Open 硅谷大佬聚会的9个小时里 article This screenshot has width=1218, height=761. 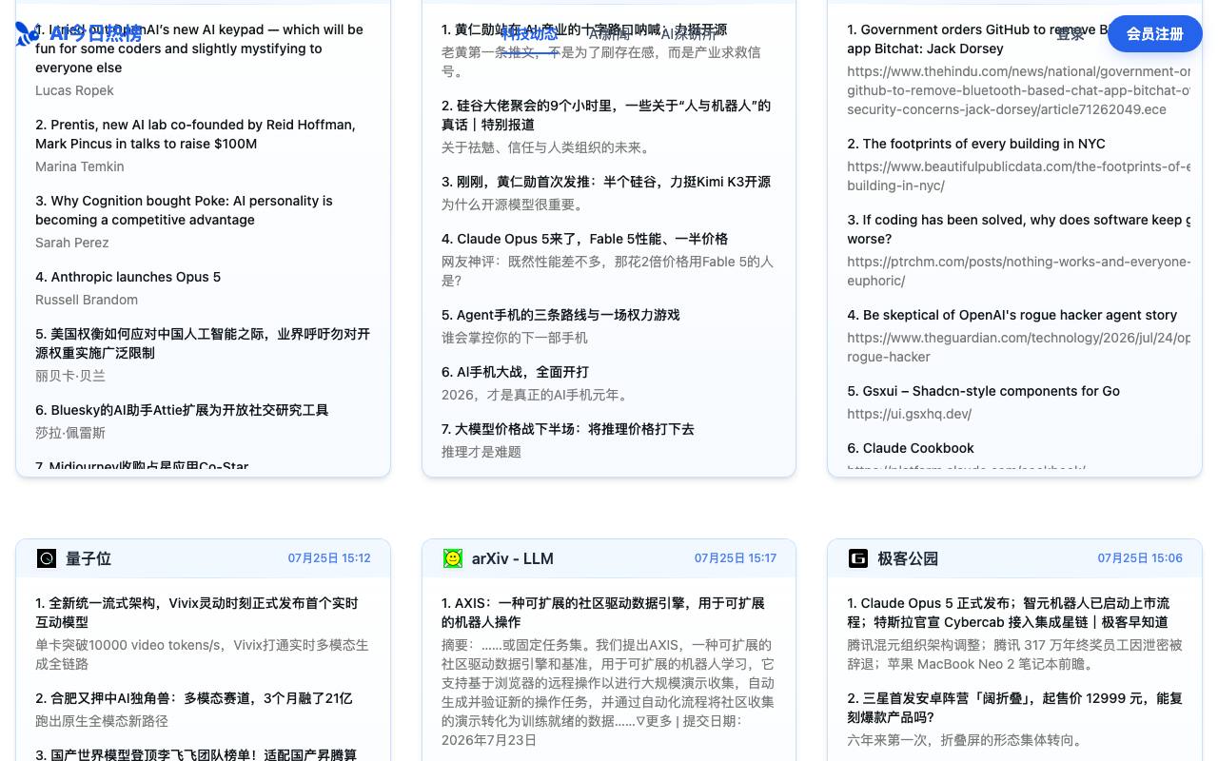606,115
